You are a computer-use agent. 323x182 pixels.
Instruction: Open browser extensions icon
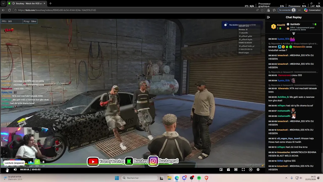(268, 10)
